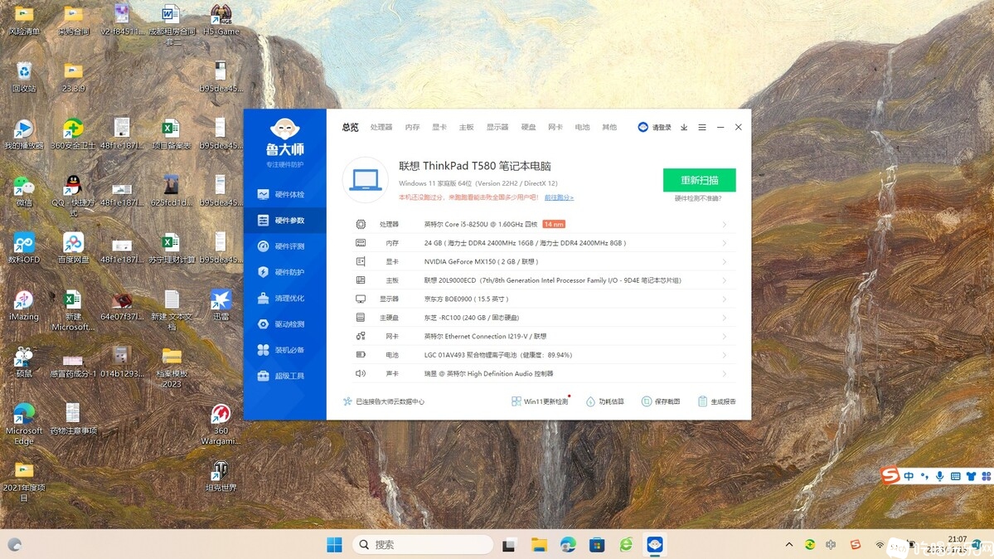Expand the 内存 row chevron
This screenshot has width=994, height=559.
pos(724,243)
